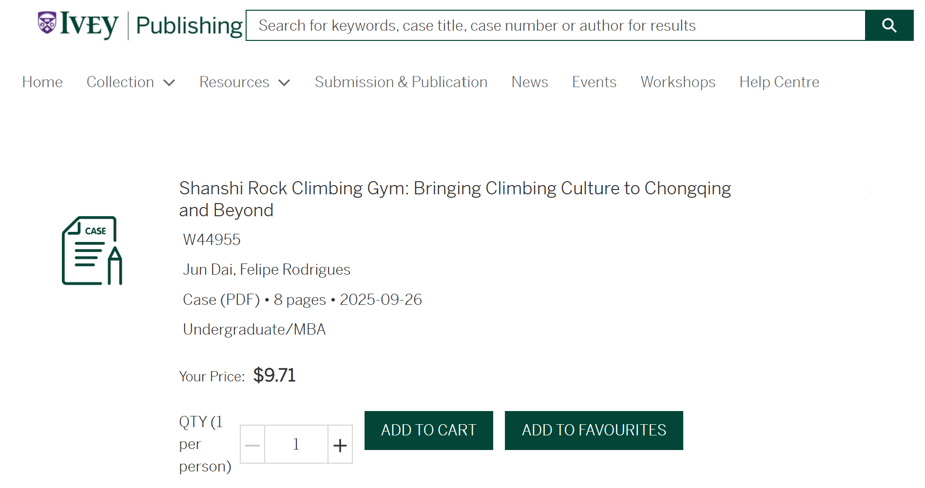Visit the Help Centre
925x488 pixels.
(x=779, y=82)
